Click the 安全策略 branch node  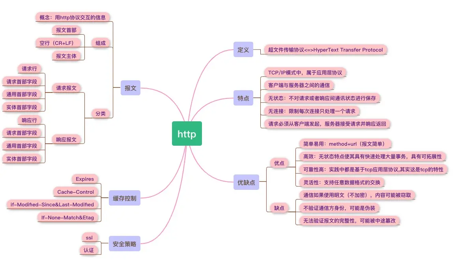pyautogui.click(x=124, y=244)
